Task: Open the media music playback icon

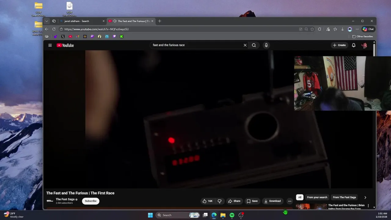Action: pos(328,29)
